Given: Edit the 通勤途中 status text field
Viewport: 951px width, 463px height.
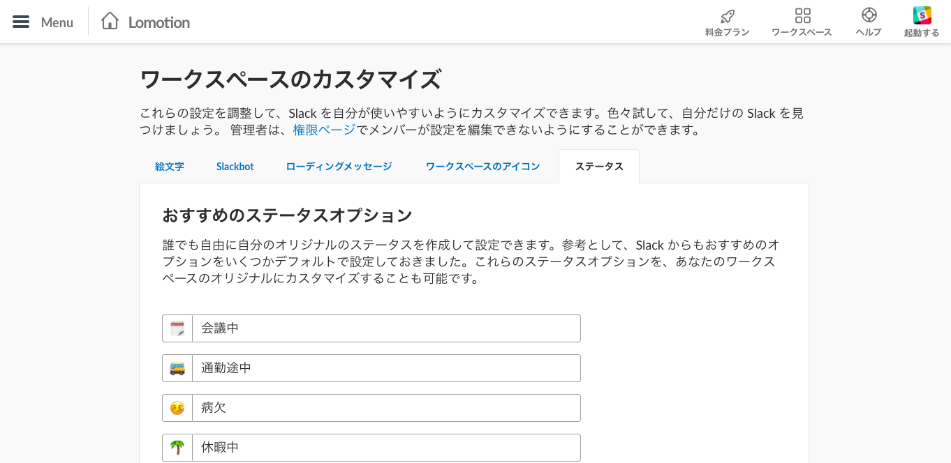Looking at the screenshot, I should [385, 368].
